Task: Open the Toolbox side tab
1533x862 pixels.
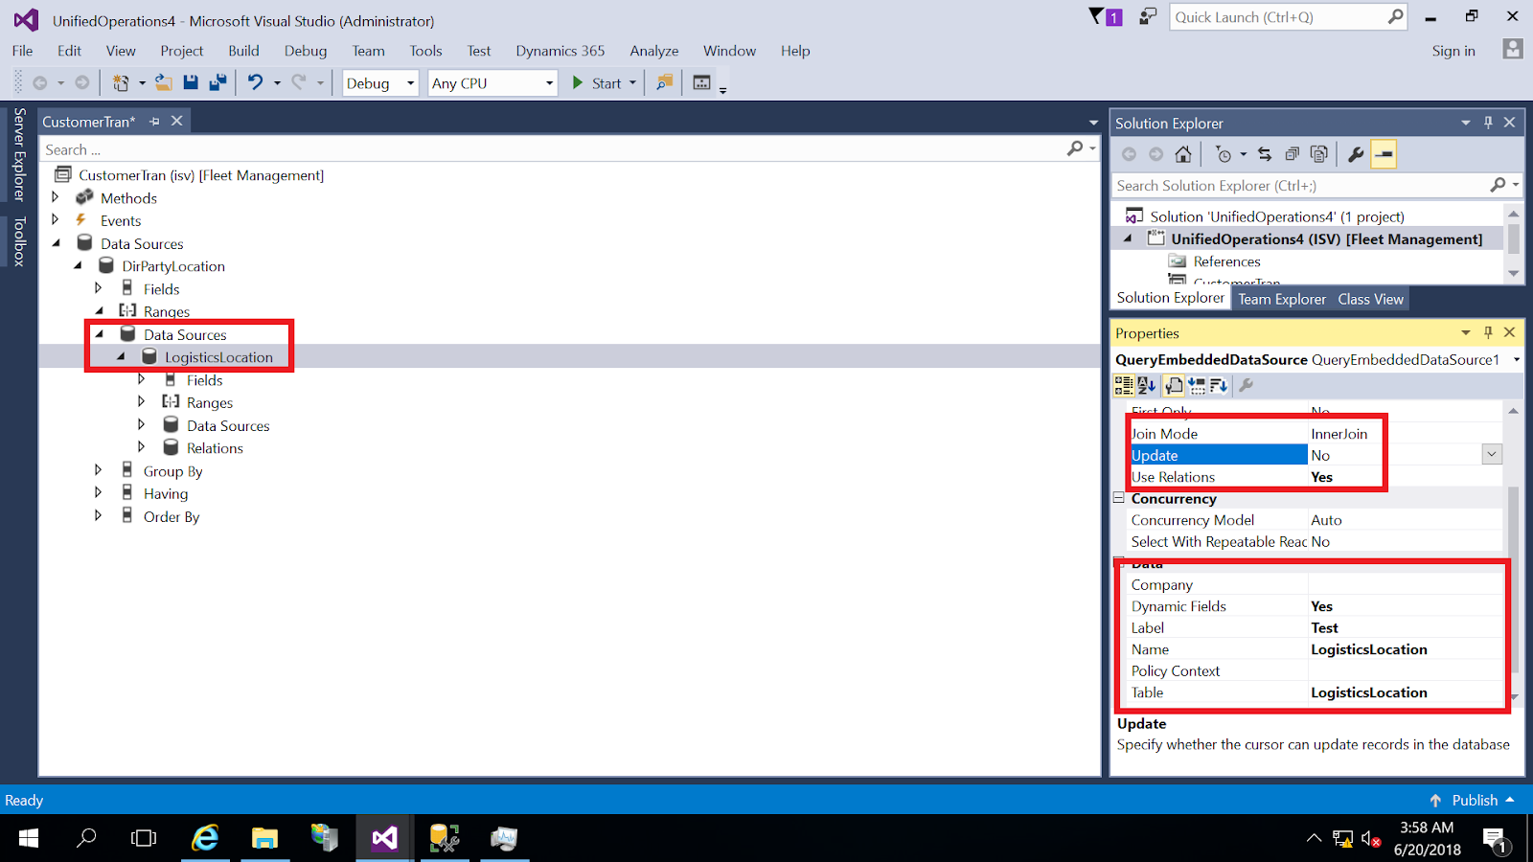Action: 19,240
